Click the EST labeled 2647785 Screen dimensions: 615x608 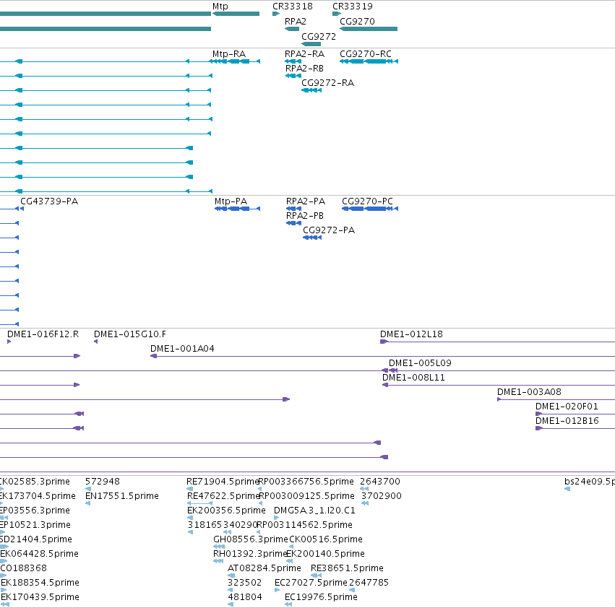tap(352, 591)
